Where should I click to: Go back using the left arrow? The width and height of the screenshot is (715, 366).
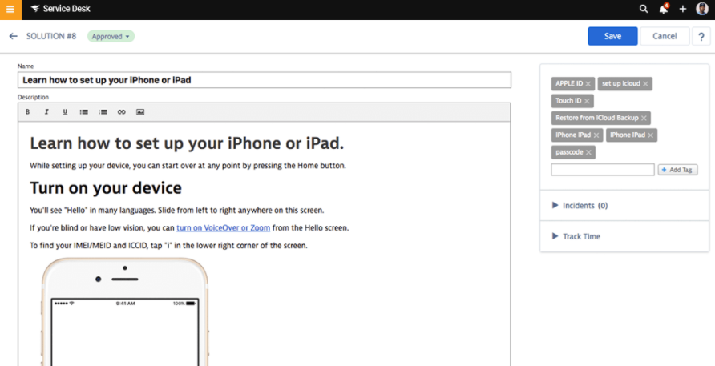point(13,36)
